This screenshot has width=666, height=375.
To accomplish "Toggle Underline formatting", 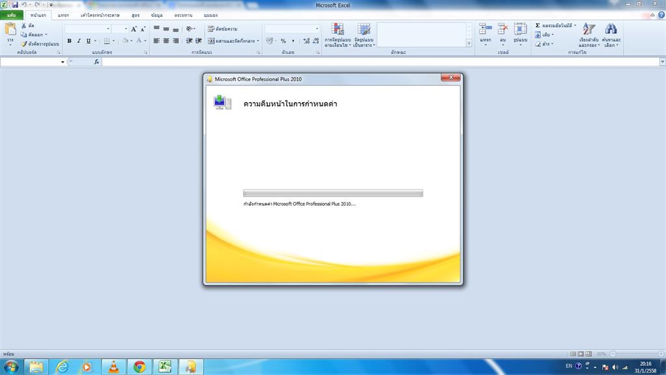I will [88, 41].
